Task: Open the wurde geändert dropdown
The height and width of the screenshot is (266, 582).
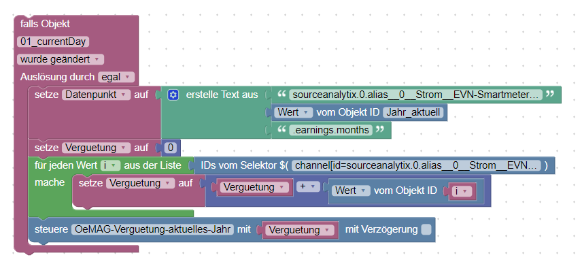Action: point(61,59)
